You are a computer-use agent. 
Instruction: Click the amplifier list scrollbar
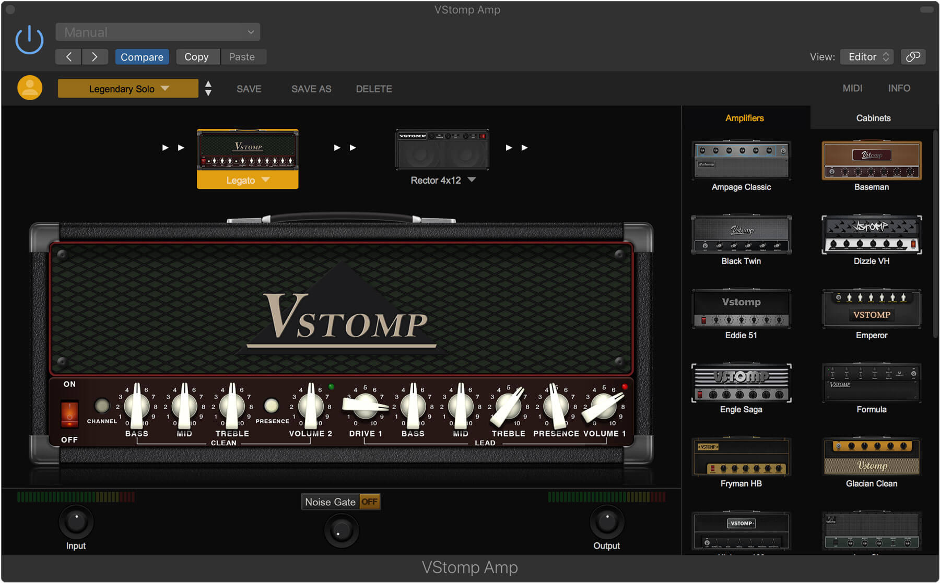point(935,233)
